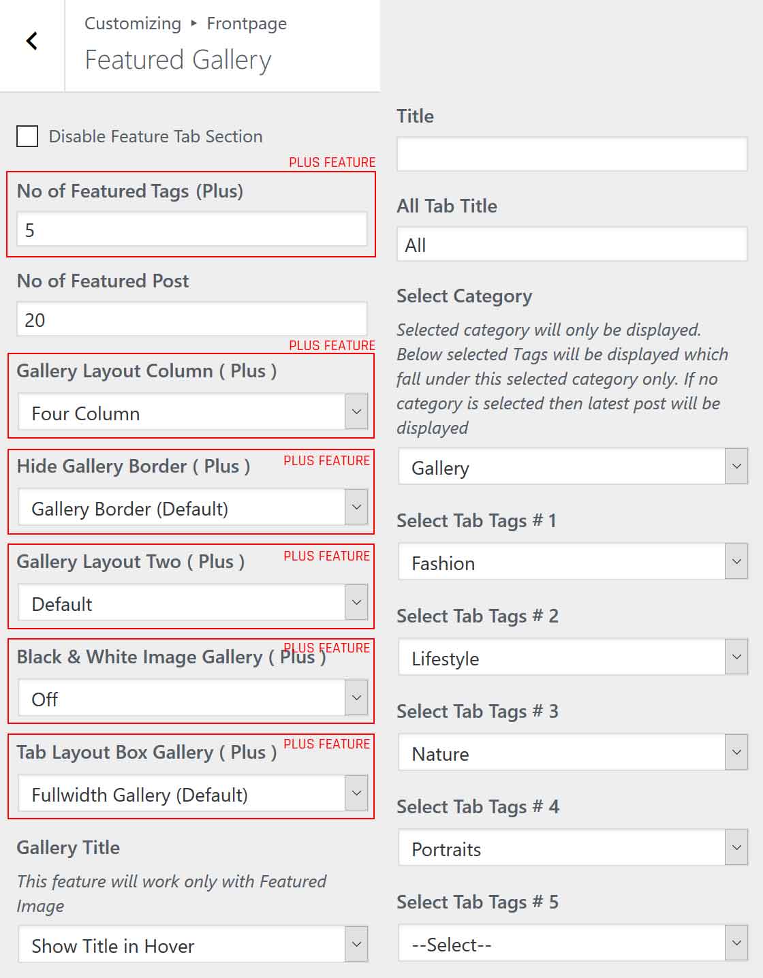Expand Select Tab Tags # 2 dropdown
The height and width of the screenshot is (978, 763).
[572, 657]
